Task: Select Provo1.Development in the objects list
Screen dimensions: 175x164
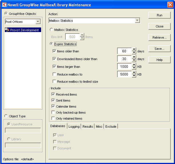Action: (23, 30)
